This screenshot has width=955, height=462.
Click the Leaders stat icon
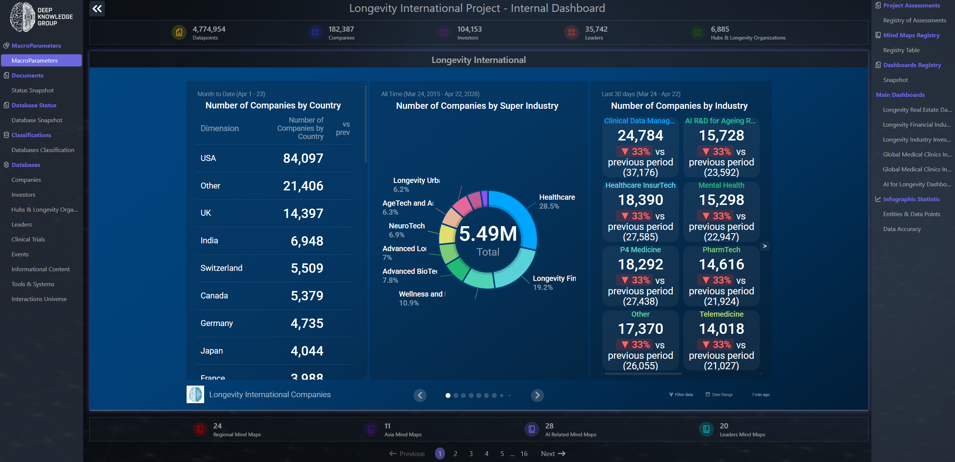coord(571,33)
